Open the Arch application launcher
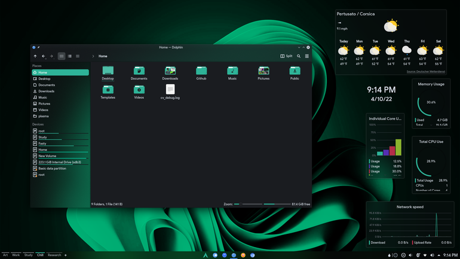 click(206, 255)
